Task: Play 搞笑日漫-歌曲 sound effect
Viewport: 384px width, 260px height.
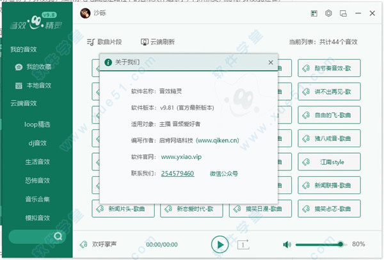Action: [260, 209]
